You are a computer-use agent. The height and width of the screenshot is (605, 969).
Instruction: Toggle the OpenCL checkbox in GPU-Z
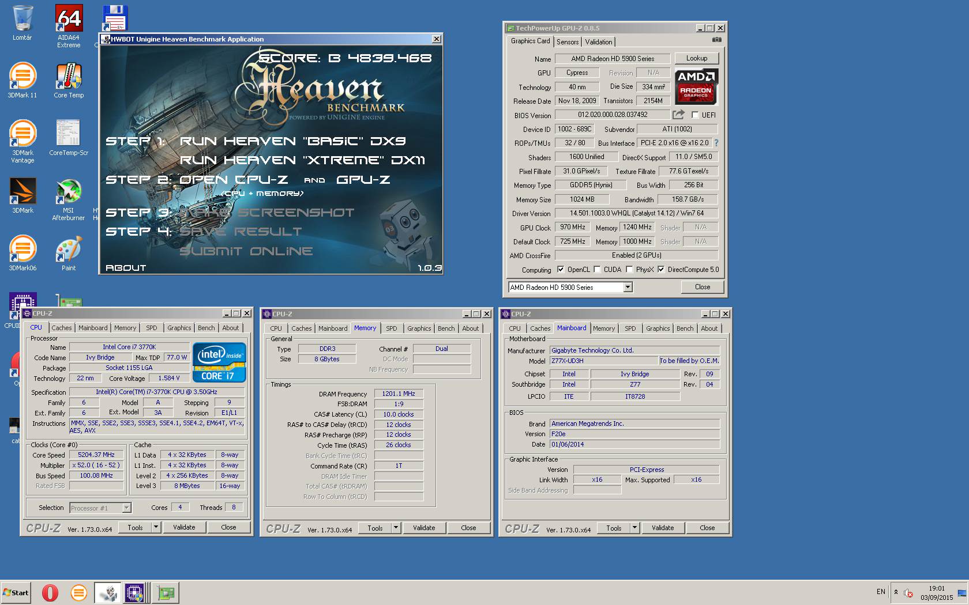(560, 270)
